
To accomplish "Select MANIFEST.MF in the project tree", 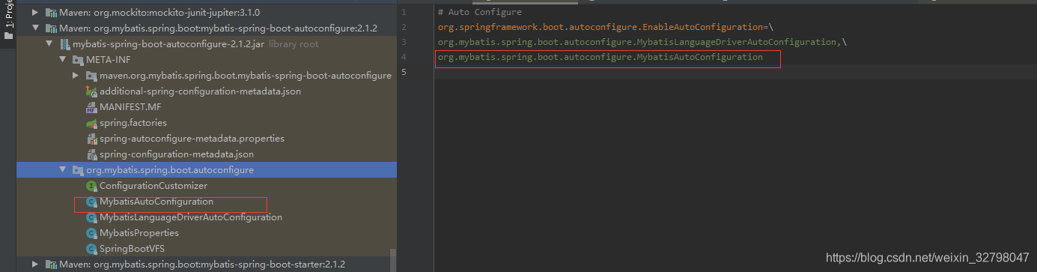I will [x=130, y=107].
